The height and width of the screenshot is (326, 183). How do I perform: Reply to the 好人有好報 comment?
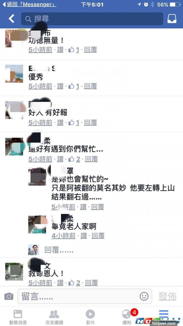(x=90, y=123)
